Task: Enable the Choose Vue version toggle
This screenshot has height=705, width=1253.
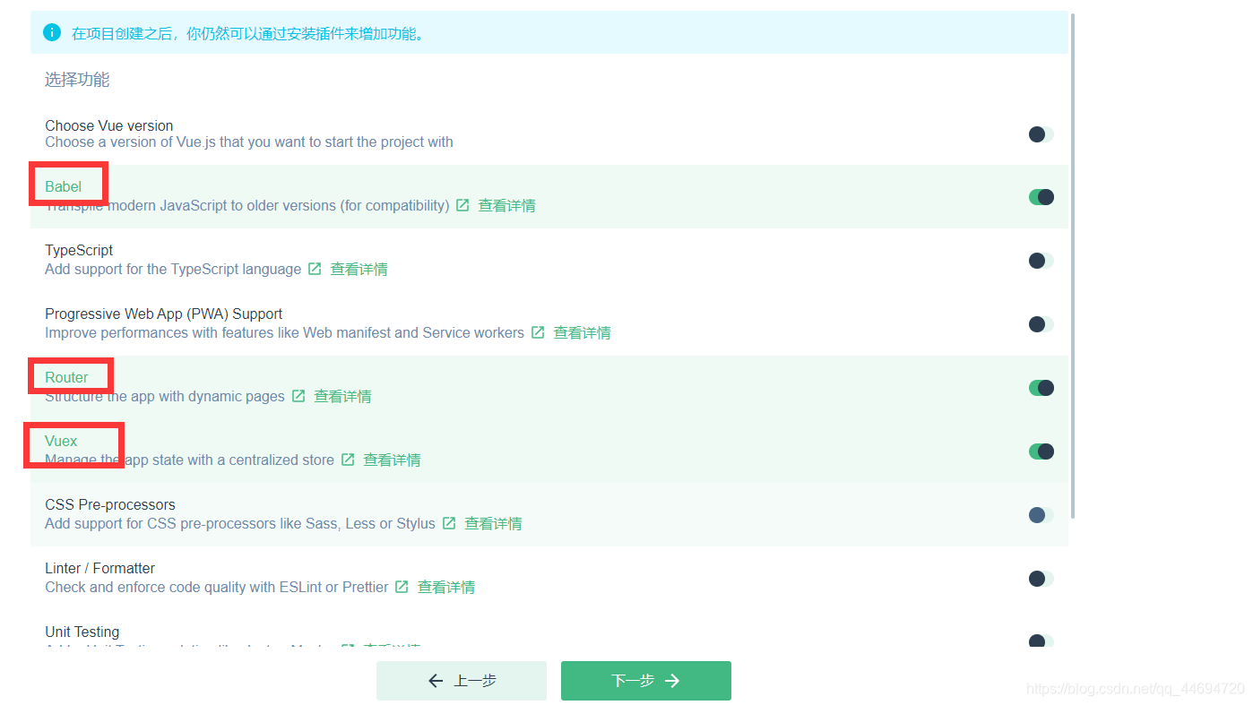Action: click(1039, 133)
